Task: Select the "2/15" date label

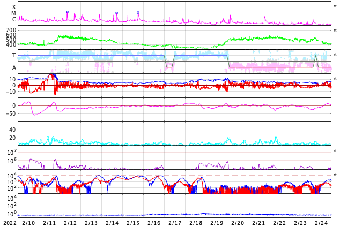Action: [x=133, y=223]
